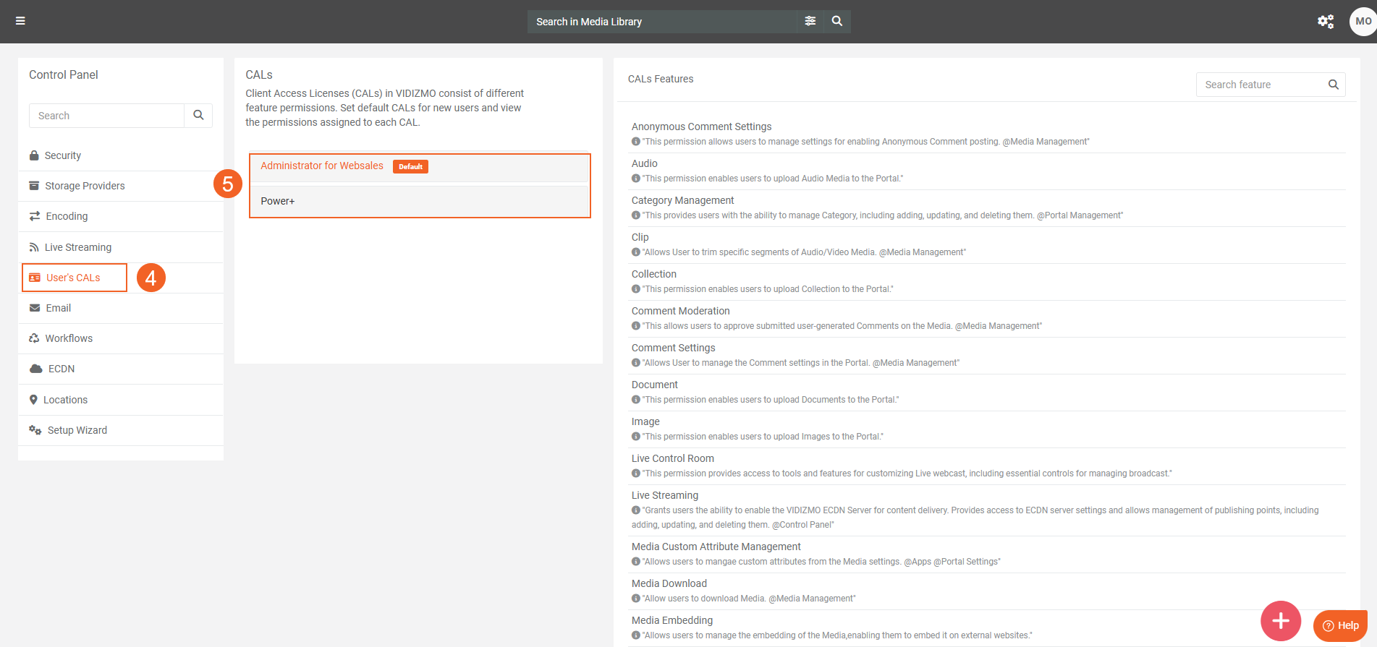Click the Control Panel search button

click(198, 115)
